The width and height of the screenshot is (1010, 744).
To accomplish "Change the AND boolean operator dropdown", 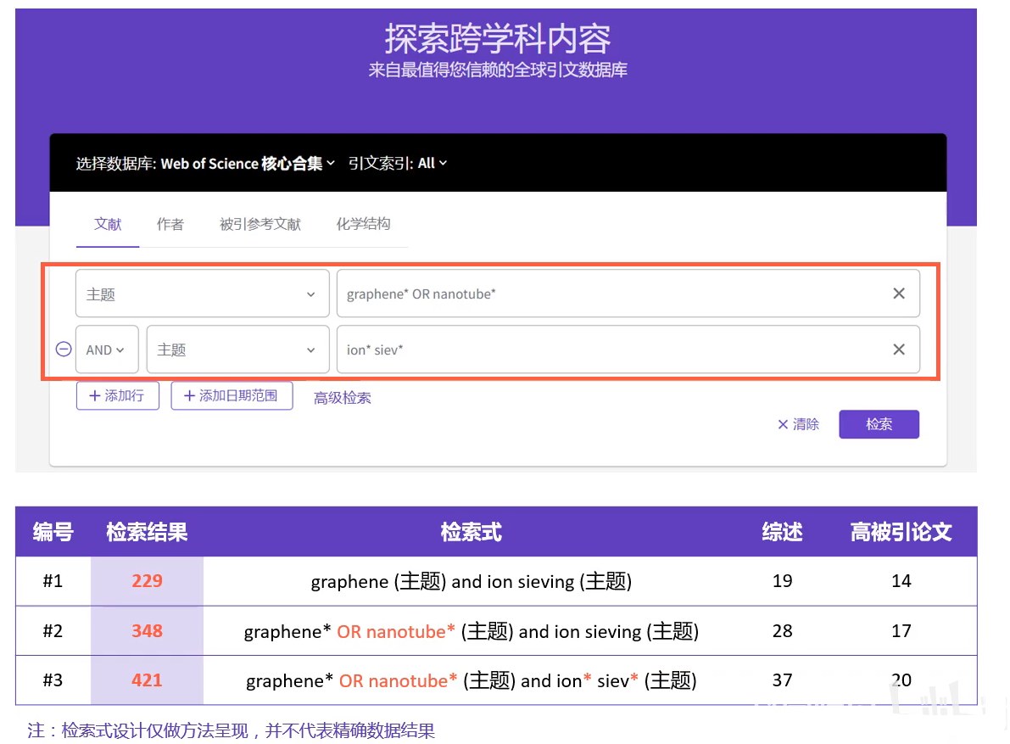I will click(x=107, y=349).
